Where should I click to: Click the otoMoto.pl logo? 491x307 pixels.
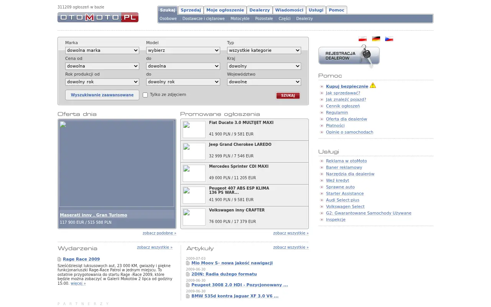click(x=98, y=17)
